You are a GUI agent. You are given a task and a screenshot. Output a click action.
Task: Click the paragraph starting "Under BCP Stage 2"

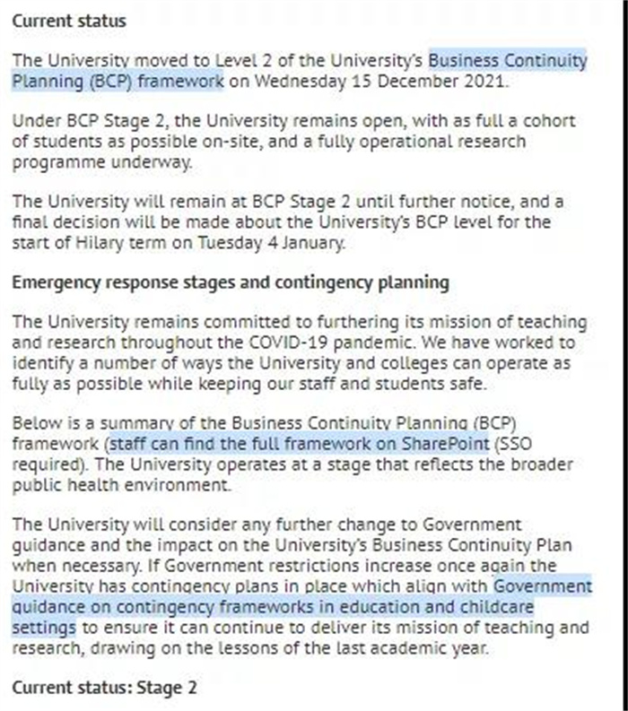click(294, 142)
